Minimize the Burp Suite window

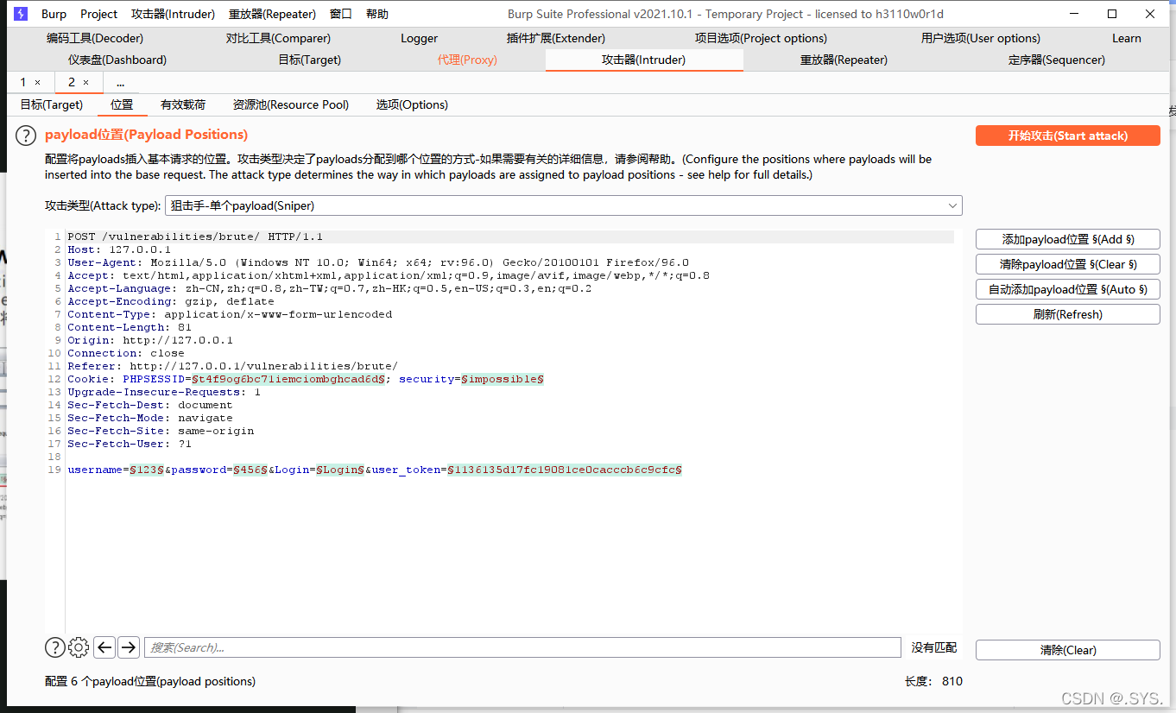click(x=1075, y=14)
